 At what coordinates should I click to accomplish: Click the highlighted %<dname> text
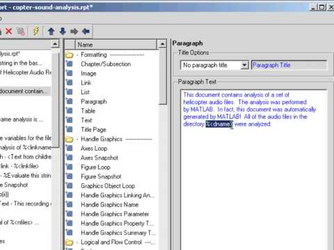tap(219, 124)
